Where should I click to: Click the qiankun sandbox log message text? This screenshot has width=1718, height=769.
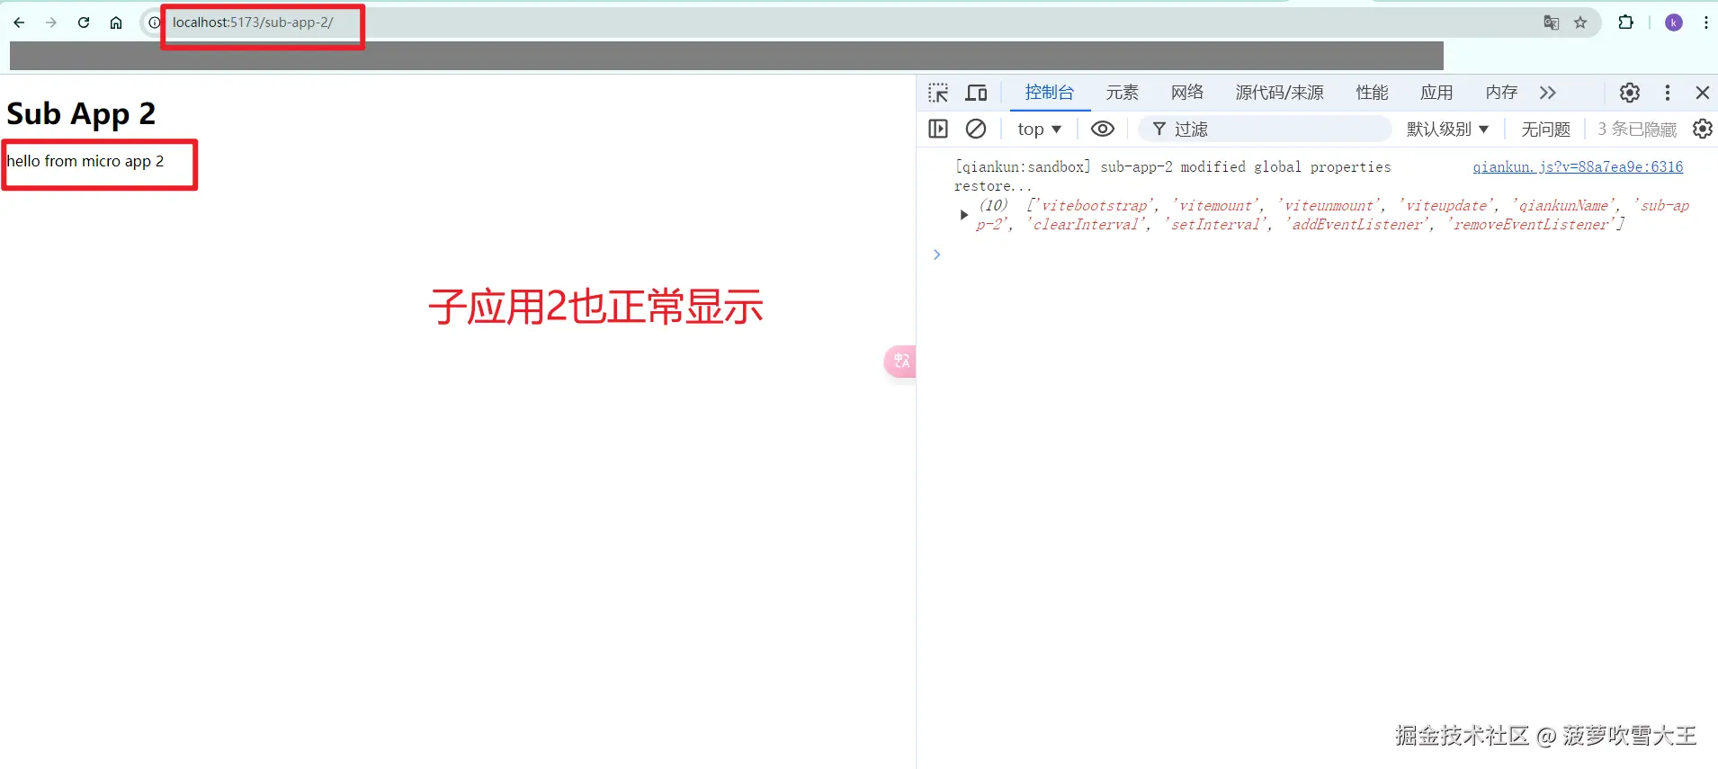[1173, 176]
